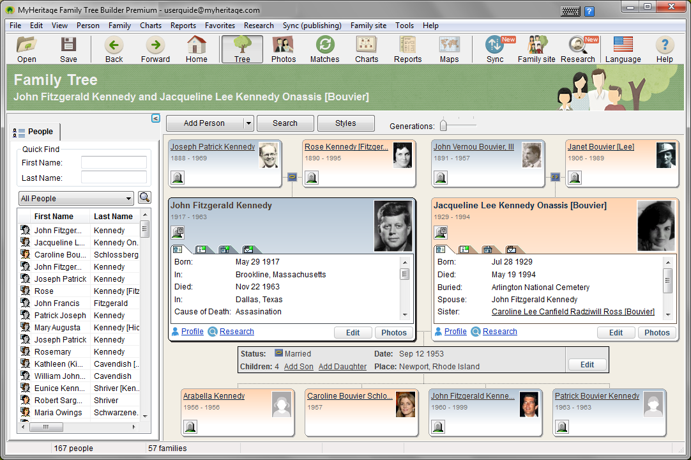
Task: Open John Fitzgerald Kennedy's Profile link
Action: pos(193,331)
